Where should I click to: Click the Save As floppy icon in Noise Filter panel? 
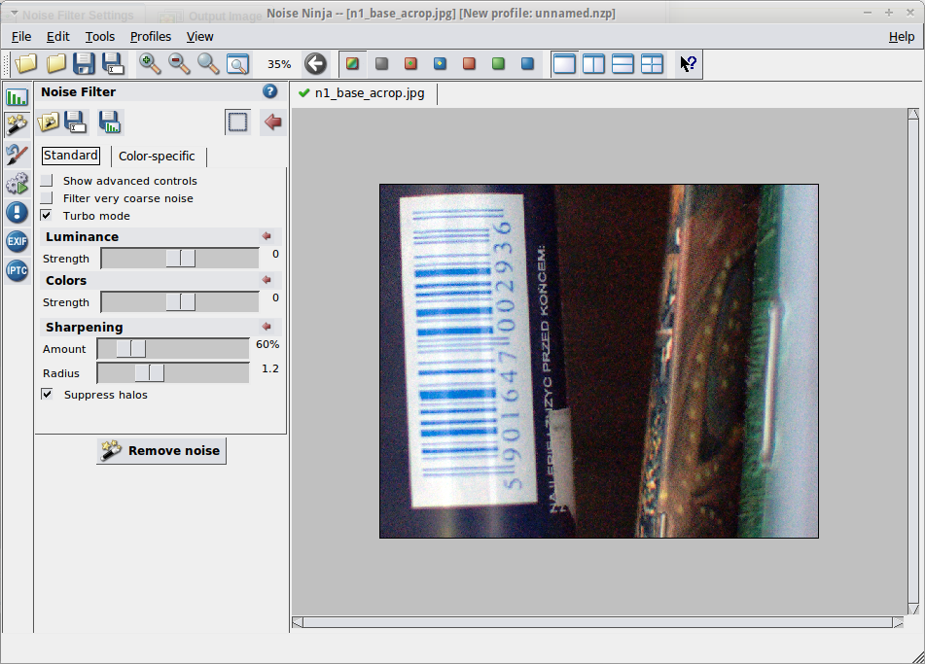tap(76, 122)
